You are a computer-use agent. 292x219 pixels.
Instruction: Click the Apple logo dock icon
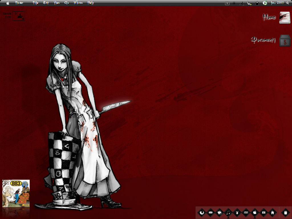(x=255, y=212)
